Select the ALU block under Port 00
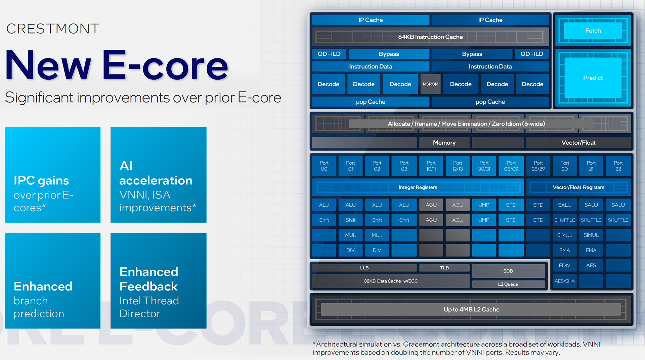This screenshot has height=360, width=645. pyautogui.click(x=324, y=205)
